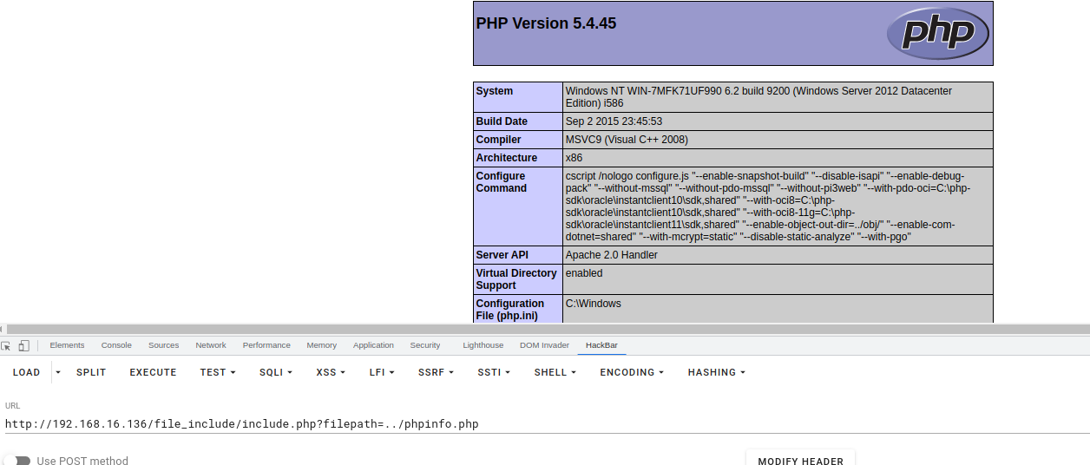Open the DOM Invader tab
Image resolution: width=1090 pixels, height=465 pixels.
tap(544, 345)
